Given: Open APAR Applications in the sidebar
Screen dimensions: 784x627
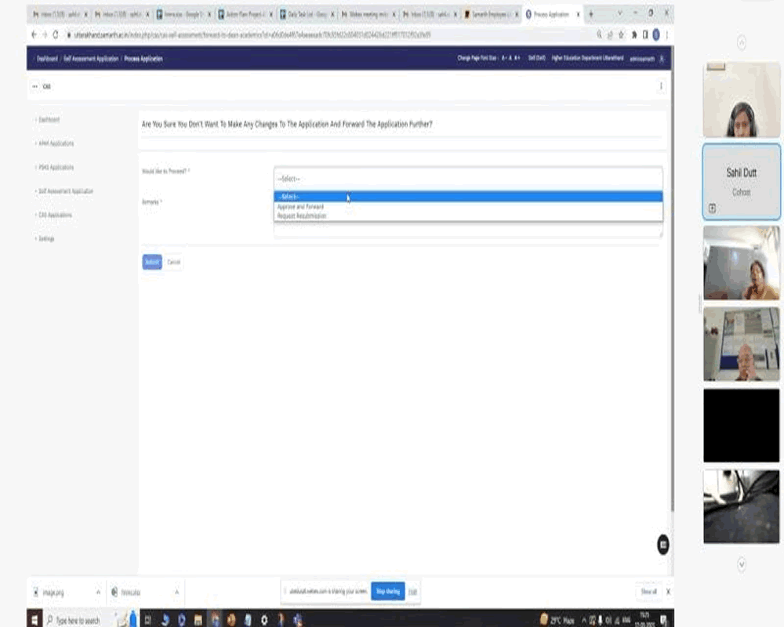Looking at the screenshot, I should click(56, 143).
